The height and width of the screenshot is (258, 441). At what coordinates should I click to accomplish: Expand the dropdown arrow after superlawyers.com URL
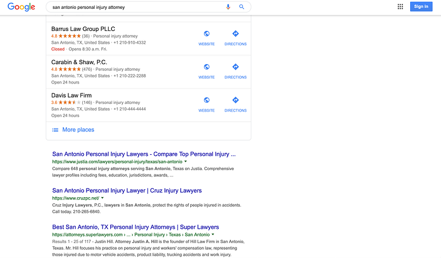click(x=213, y=234)
